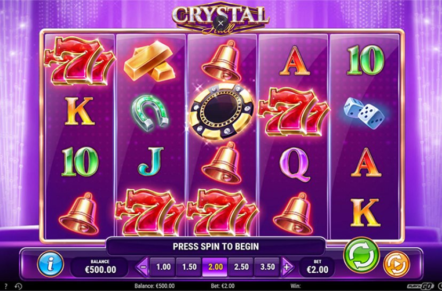Click the black poker chip symbol
The width and height of the screenshot is (442, 291).
click(222, 111)
